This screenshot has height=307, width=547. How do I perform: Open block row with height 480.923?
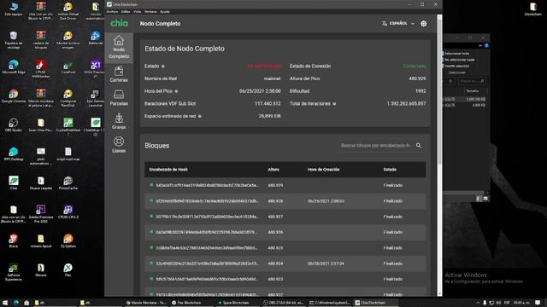(x=285, y=279)
